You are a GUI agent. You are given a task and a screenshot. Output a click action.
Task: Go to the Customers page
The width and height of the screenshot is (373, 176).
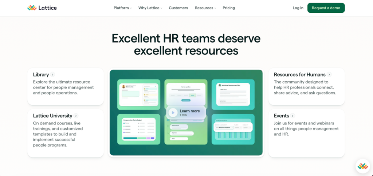pyautogui.click(x=178, y=8)
